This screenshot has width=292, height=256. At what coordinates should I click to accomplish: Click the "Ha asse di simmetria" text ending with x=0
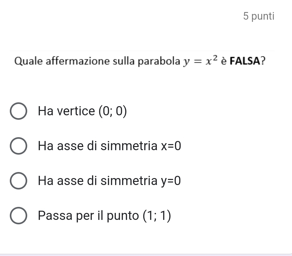pyautogui.click(x=97, y=146)
